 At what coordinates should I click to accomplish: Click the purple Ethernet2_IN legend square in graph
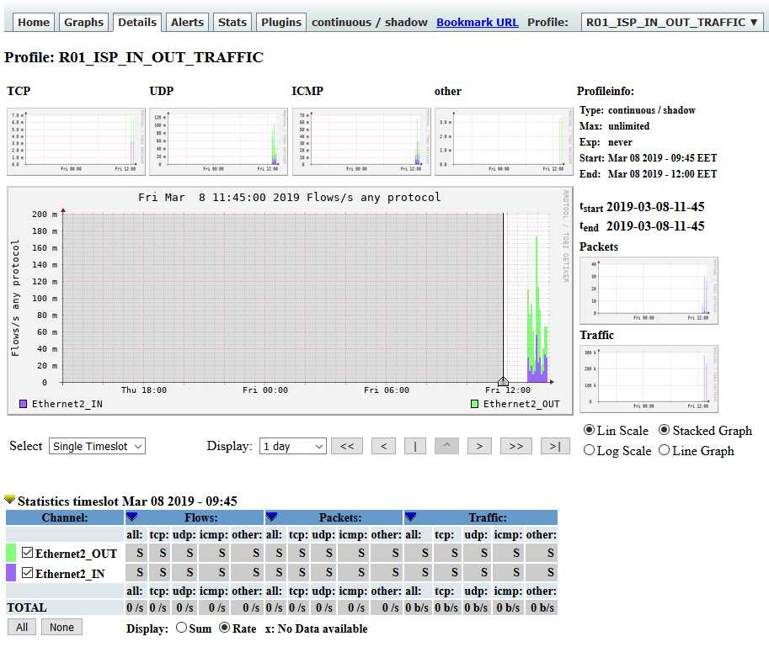(23, 404)
